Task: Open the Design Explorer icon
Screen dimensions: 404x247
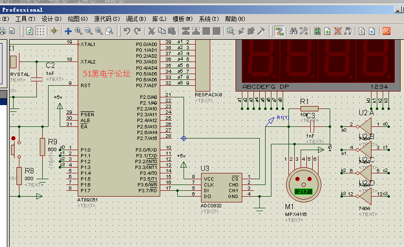Action: coord(318,31)
